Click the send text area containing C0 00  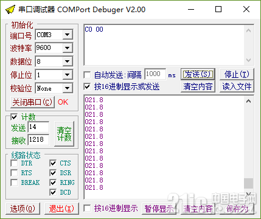(164, 45)
